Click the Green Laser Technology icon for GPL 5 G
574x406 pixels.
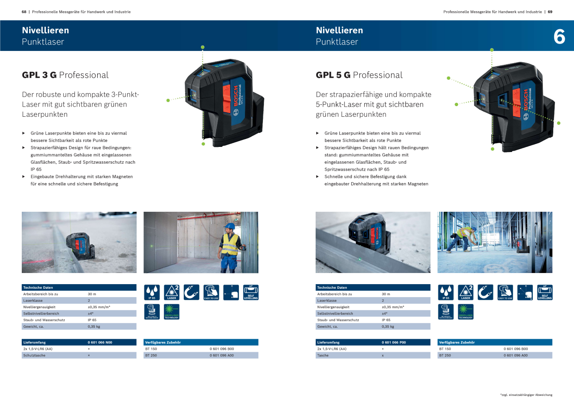pyautogui.click(x=466, y=311)
